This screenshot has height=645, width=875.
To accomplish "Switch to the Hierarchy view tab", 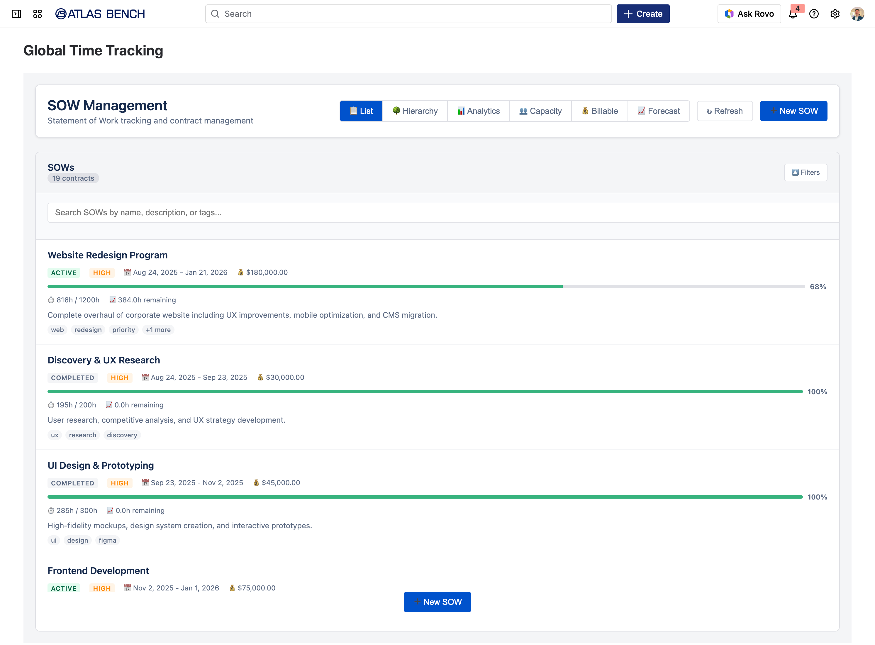I will coord(415,111).
